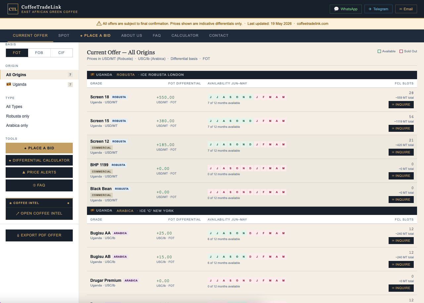Click Current Offer — All Origins heading

(x=121, y=52)
